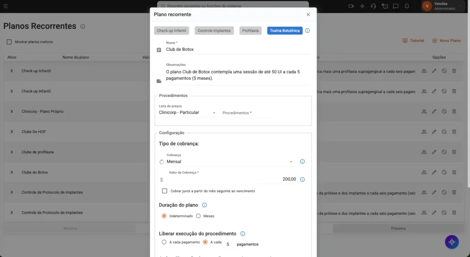
Task: Select Meses plan duration option
Action: (x=198, y=216)
